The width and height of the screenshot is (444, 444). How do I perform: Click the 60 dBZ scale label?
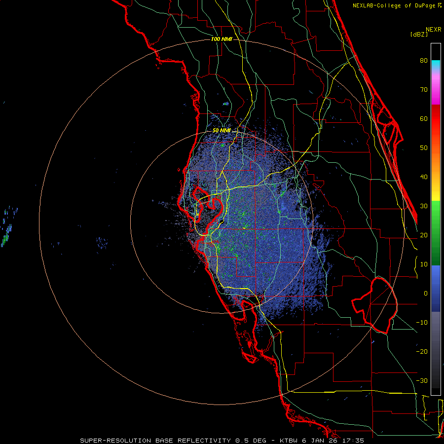[424, 118]
